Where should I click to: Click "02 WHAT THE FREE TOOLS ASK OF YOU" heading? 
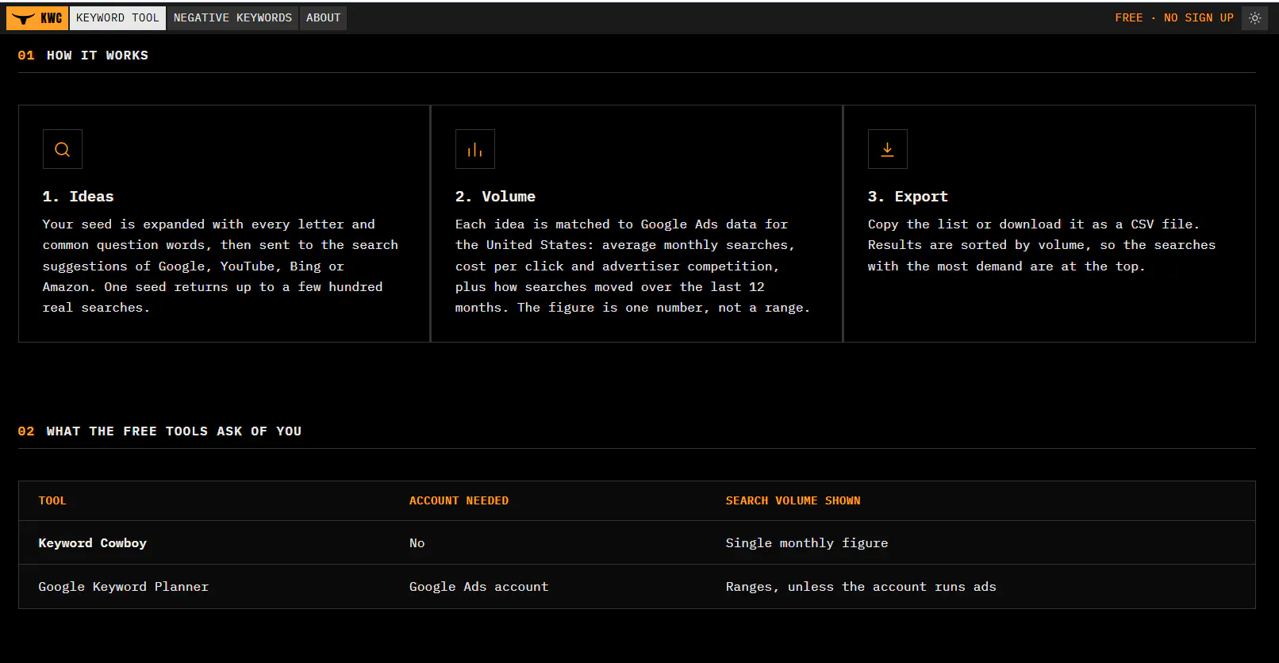[159, 431]
